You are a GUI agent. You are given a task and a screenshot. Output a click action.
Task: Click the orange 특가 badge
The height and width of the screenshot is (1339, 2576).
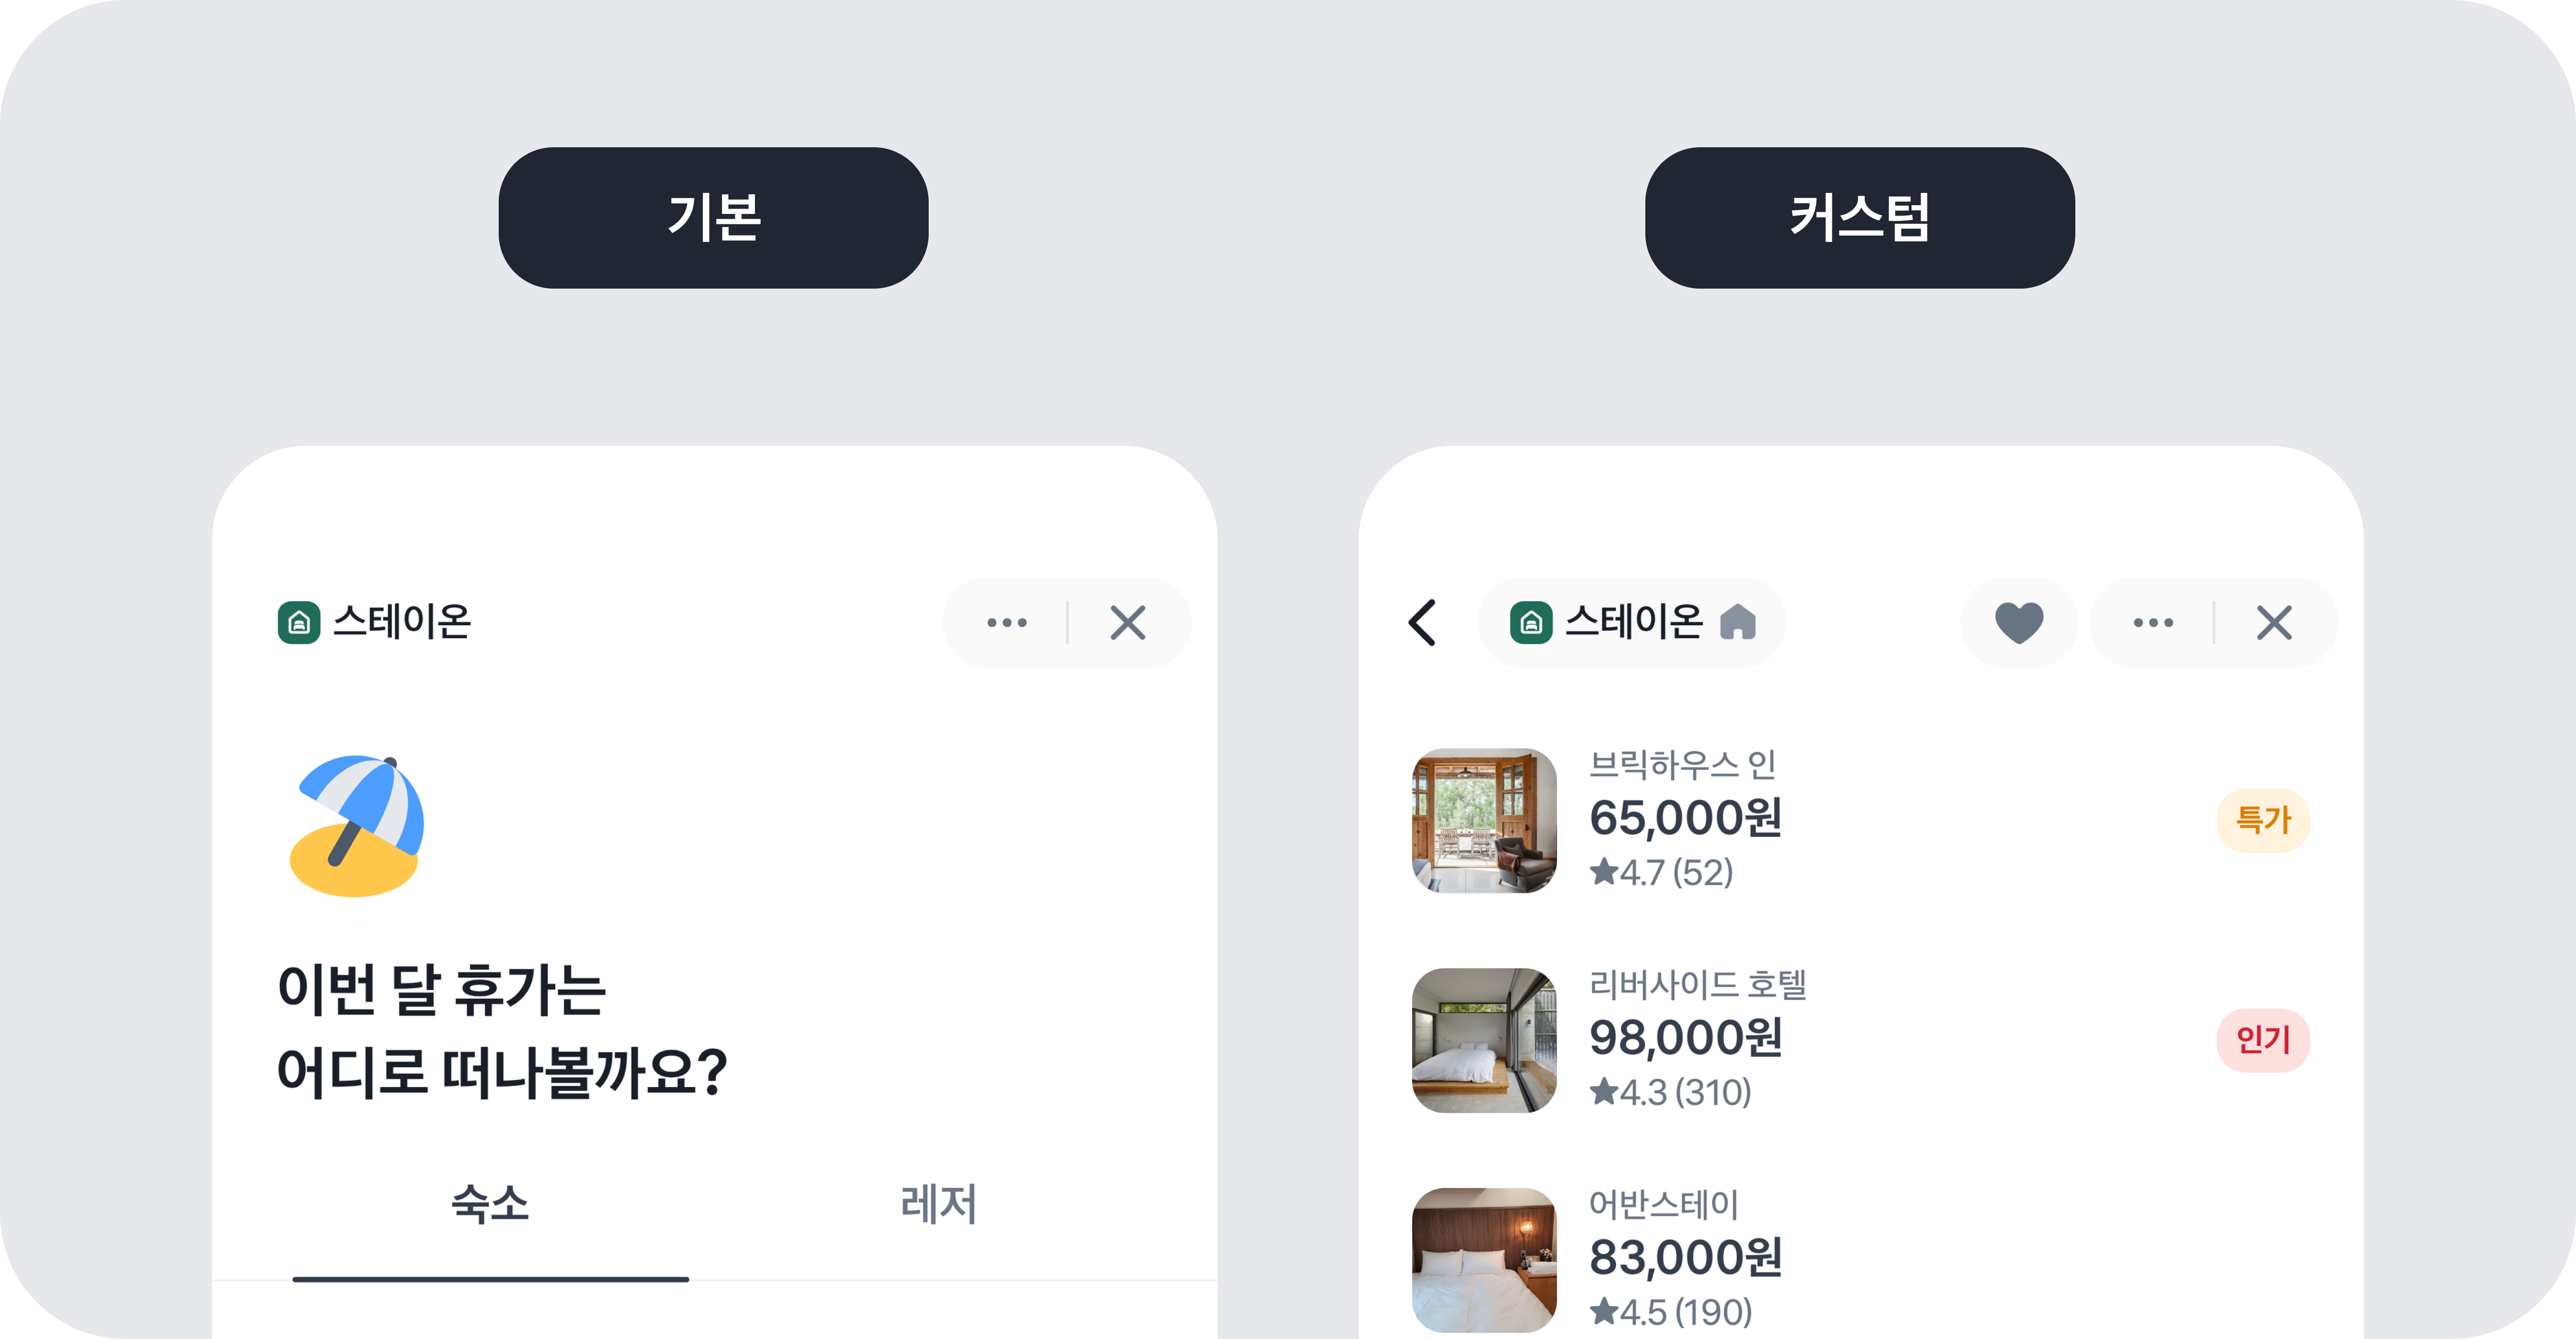(2263, 820)
